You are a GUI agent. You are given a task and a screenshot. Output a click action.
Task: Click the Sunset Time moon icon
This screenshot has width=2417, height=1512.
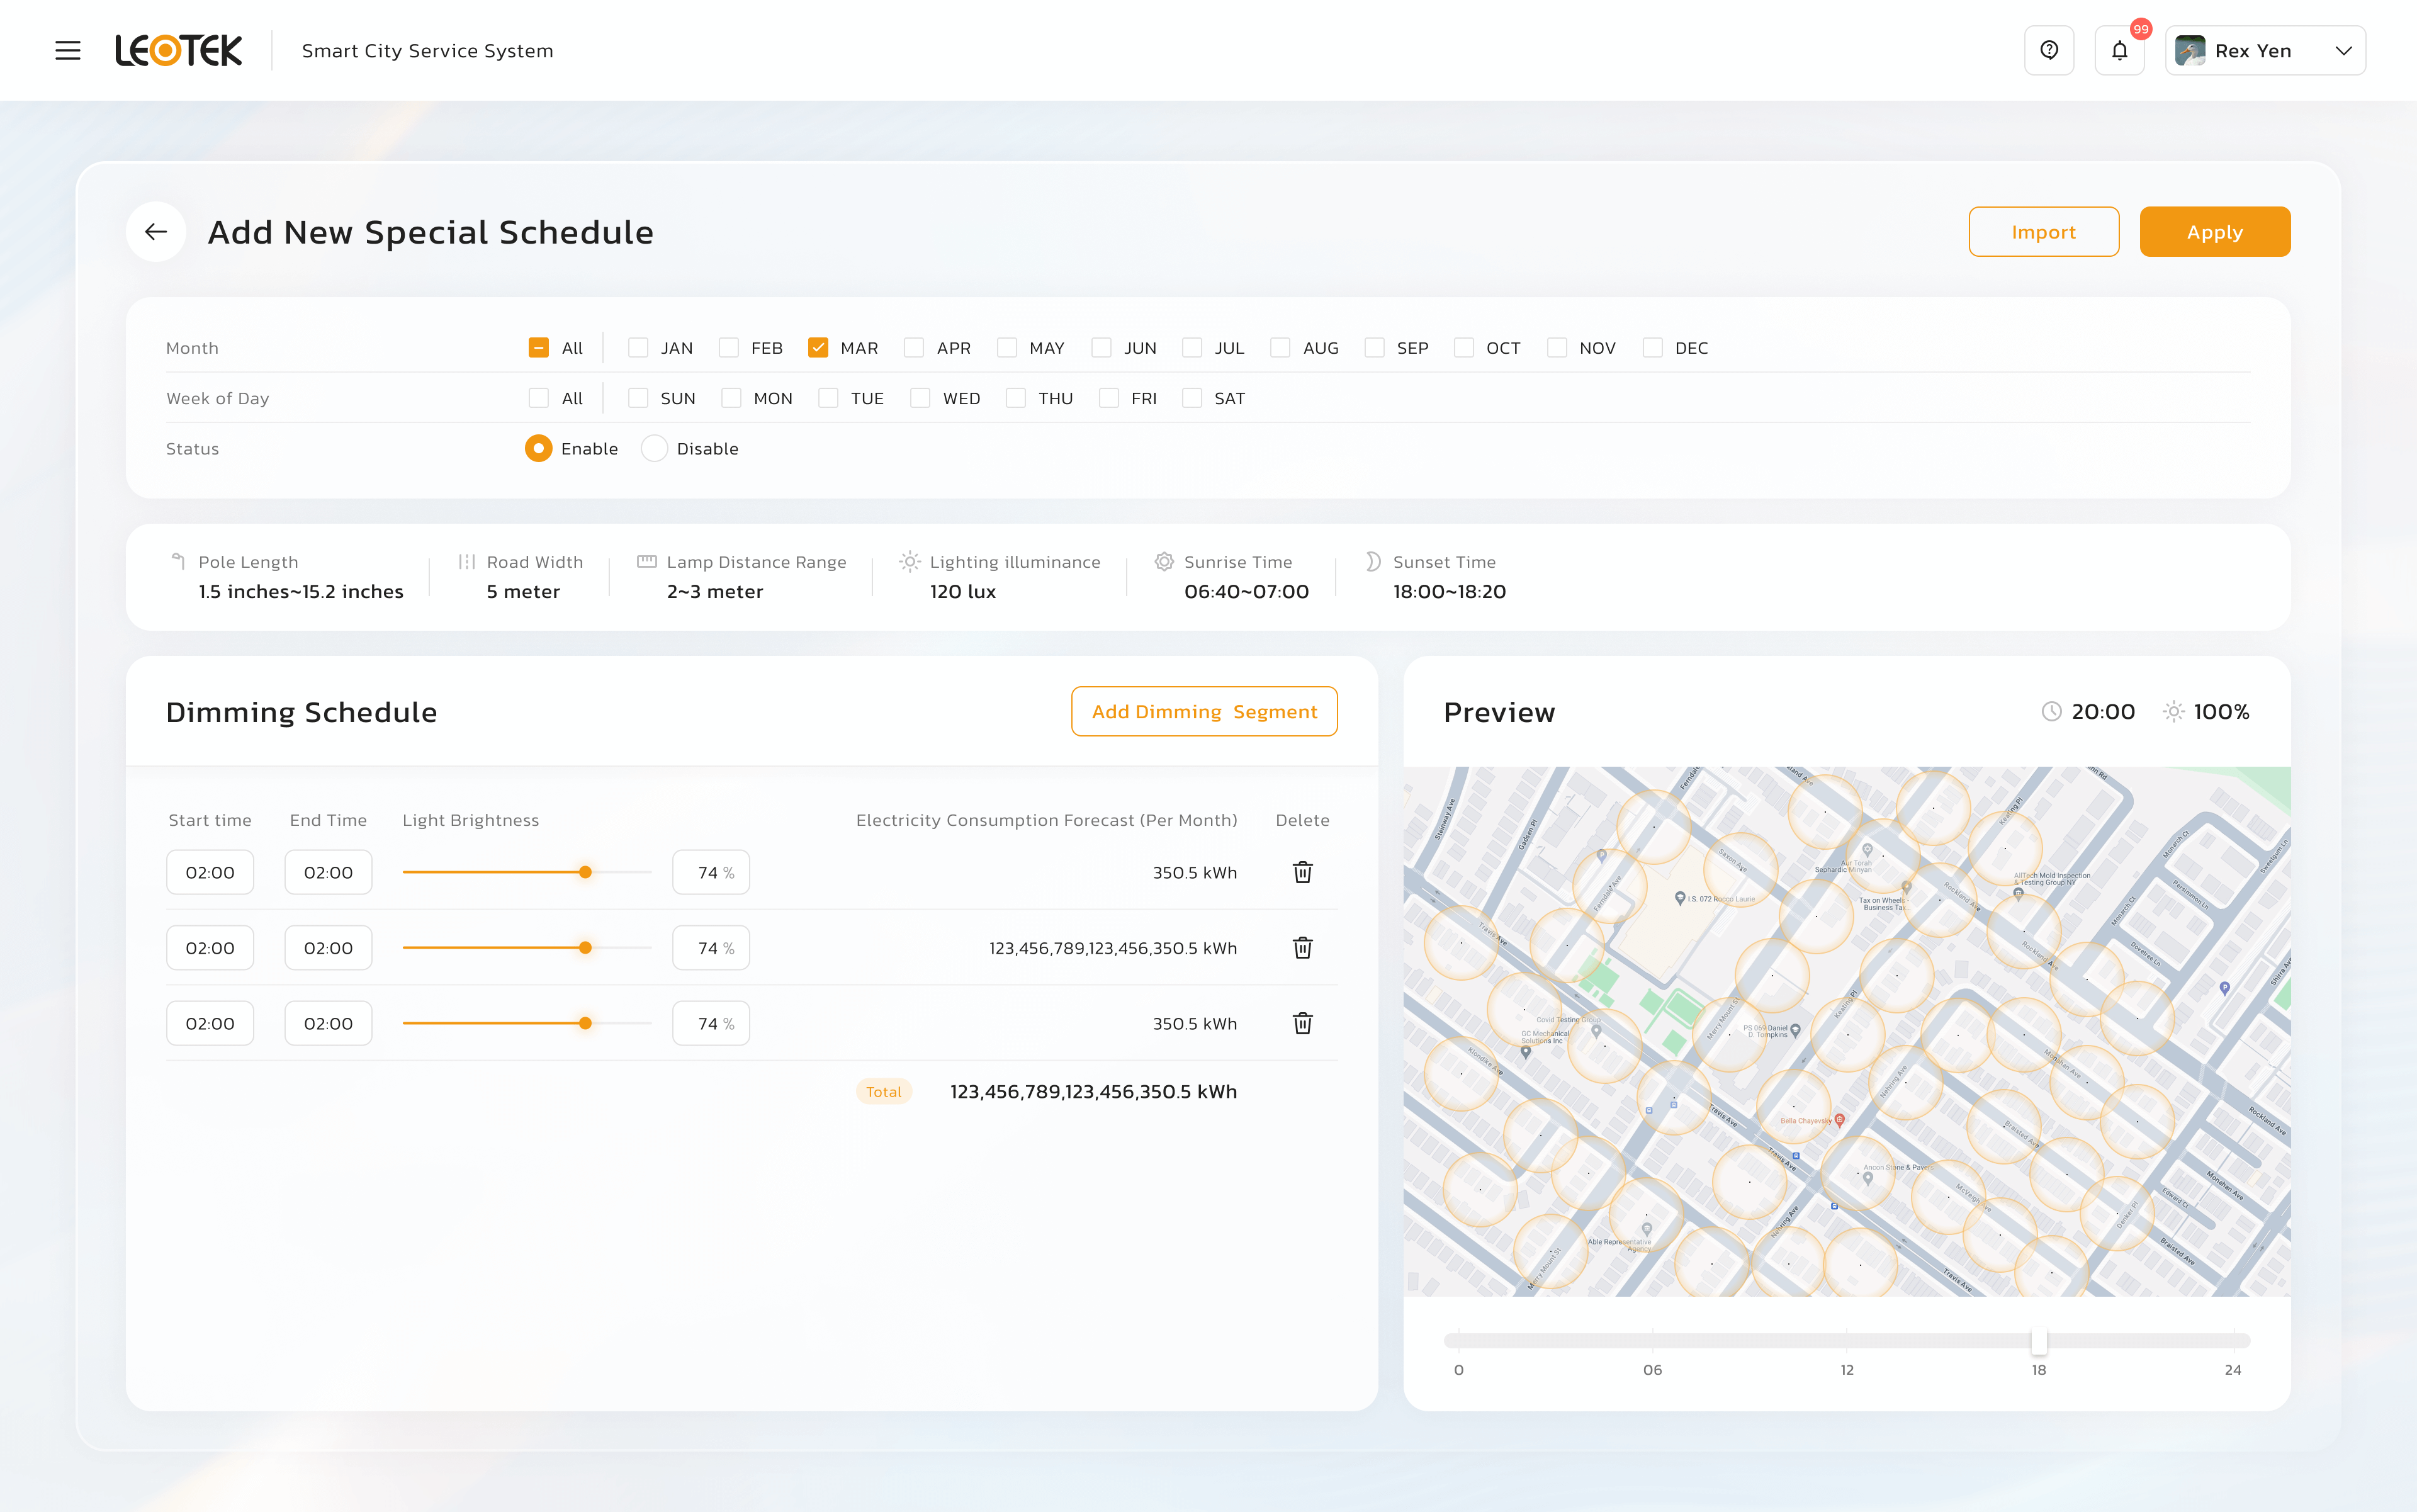pyautogui.click(x=1373, y=561)
